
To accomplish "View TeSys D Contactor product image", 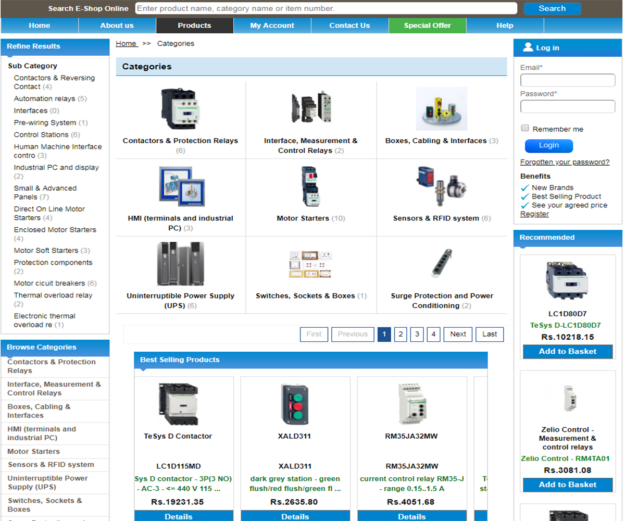I will pyautogui.click(x=178, y=404).
